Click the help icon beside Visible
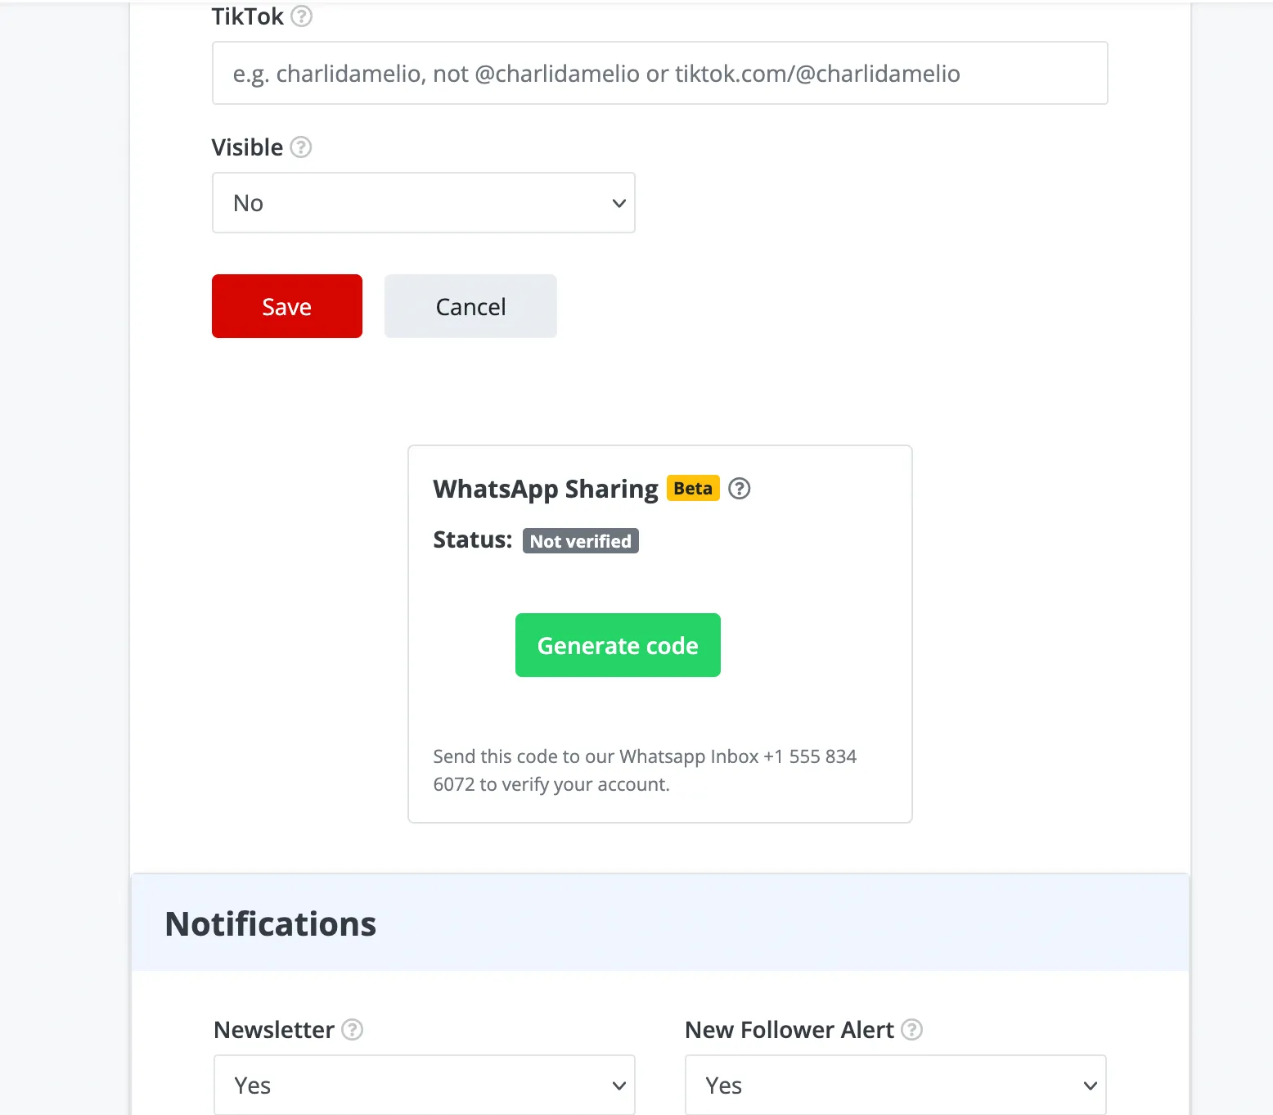Viewport: 1273px width, 1115px height. tap(301, 147)
